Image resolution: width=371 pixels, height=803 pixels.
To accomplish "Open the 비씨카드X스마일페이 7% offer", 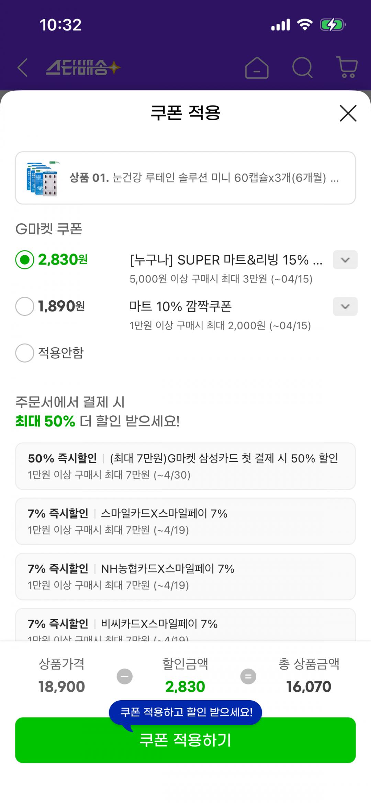I will click(185, 625).
